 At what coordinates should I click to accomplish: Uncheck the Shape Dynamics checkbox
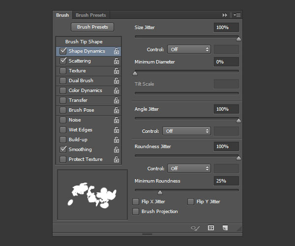[x=63, y=51]
